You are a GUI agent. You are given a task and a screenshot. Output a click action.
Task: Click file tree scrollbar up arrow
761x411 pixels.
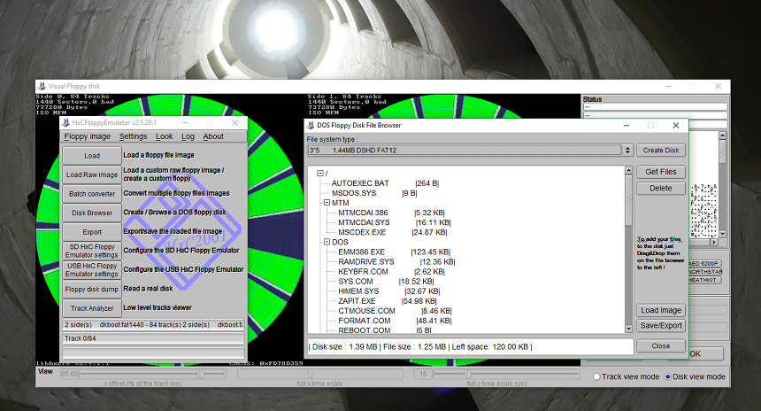click(x=628, y=171)
